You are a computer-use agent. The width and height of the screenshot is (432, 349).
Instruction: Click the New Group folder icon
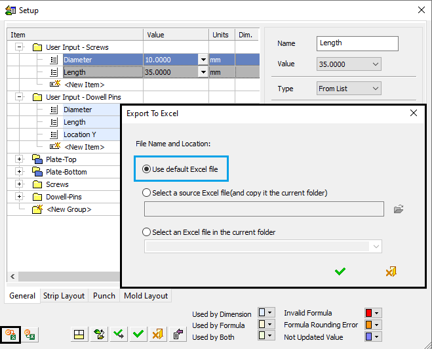point(37,209)
